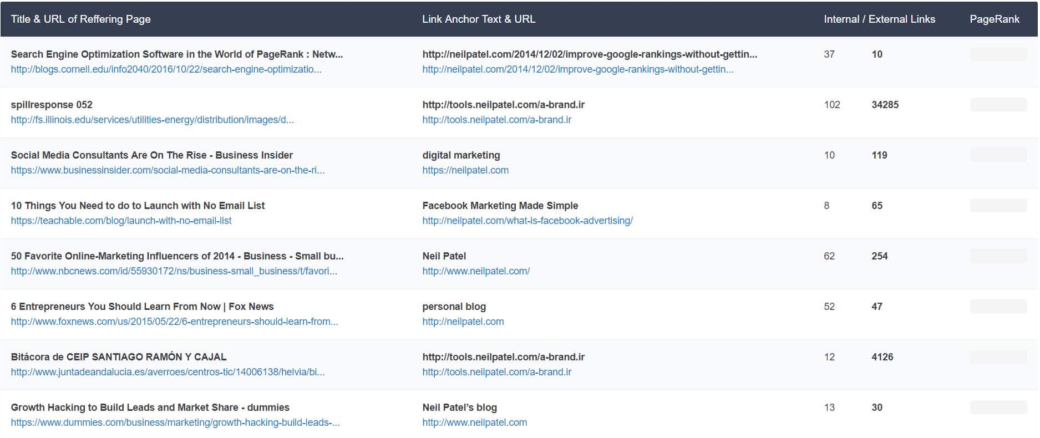1040x438 pixels.
Task: Click external links value 119
Action: pyautogui.click(x=879, y=155)
